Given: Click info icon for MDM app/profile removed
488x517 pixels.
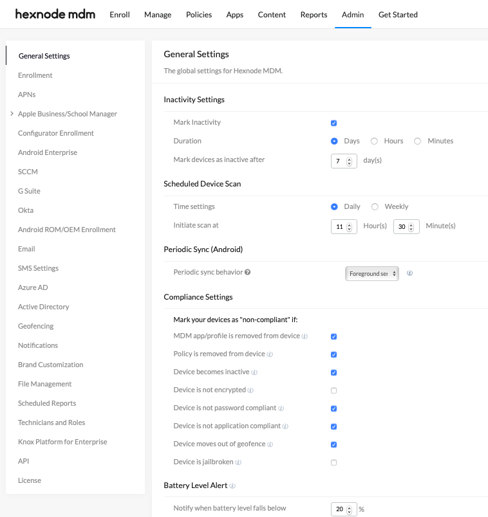Looking at the screenshot, I should point(305,336).
